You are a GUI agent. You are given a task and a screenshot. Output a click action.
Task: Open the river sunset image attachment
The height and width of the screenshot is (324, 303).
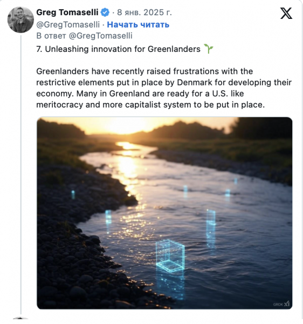[164, 213]
